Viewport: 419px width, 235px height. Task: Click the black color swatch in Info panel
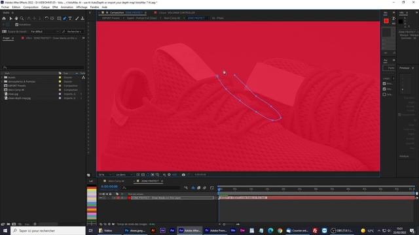(x=401, y=22)
